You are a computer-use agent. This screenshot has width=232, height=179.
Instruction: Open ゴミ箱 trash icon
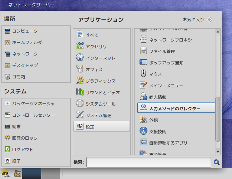(7, 77)
